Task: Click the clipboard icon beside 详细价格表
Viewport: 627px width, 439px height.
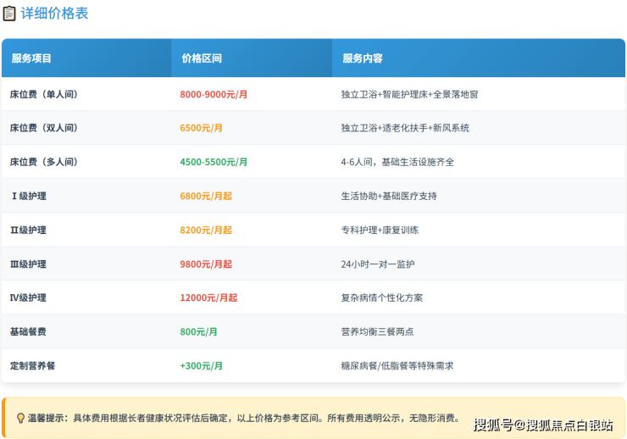Action: tap(9, 14)
